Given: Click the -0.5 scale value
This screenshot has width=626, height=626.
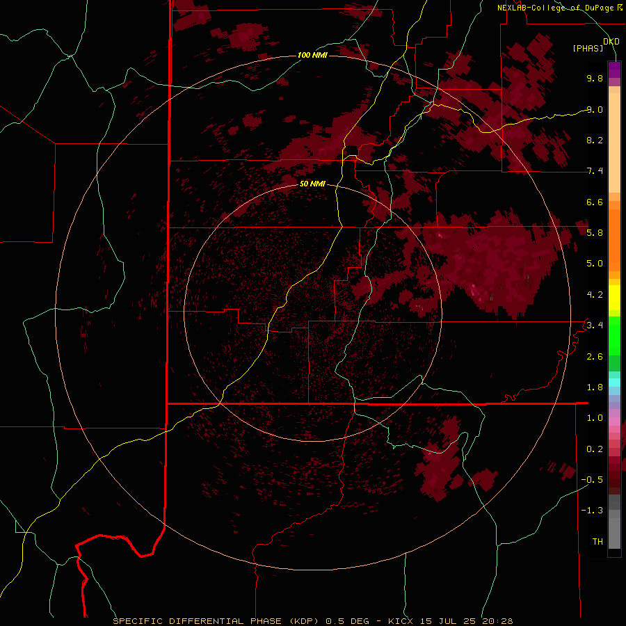Looking at the screenshot, I should tap(592, 479).
